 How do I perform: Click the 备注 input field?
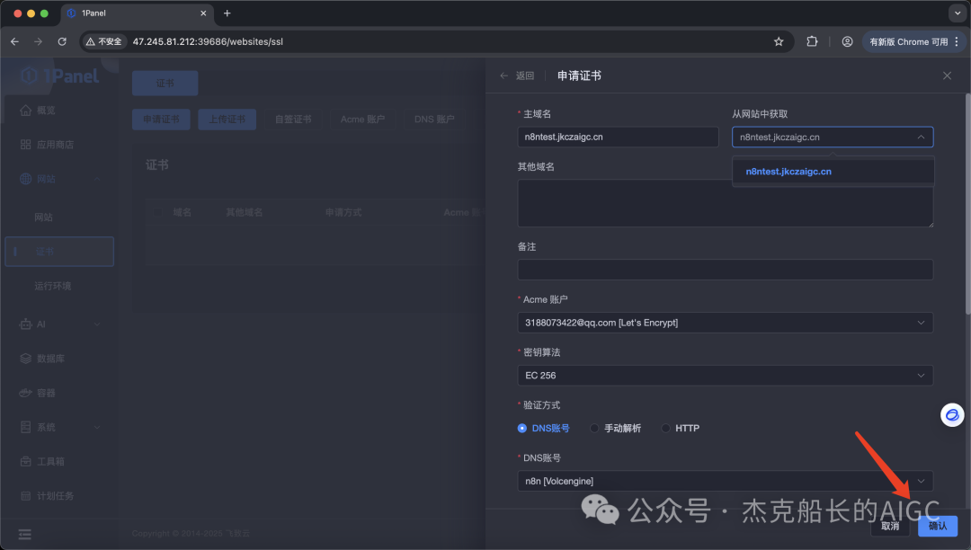point(726,270)
